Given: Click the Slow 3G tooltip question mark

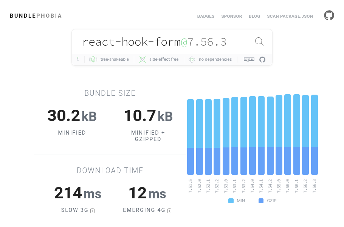Looking at the screenshot, I should (x=92, y=210).
